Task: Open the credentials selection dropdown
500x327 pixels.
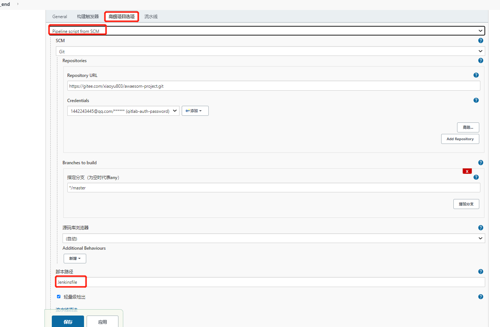Action: [123, 111]
